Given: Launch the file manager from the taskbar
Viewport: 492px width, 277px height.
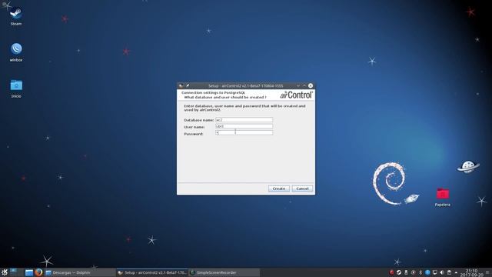Looking at the screenshot, I should click(x=29, y=272).
